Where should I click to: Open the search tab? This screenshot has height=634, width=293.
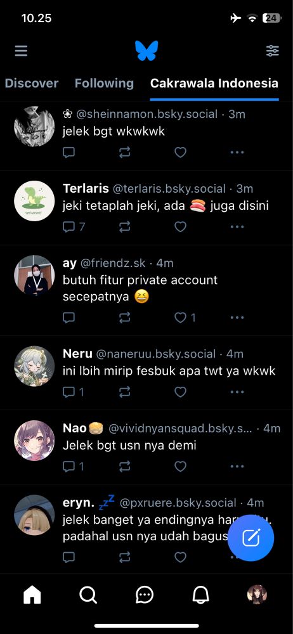pyautogui.click(x=88, y=595)
